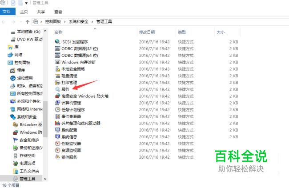Select 外观和个性化 in the sidebar
The image size is (289, 188).
28,101
